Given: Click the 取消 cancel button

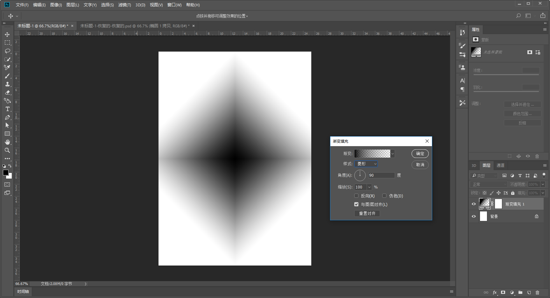Looking at the screenshot, I should (x=420, y=165).
